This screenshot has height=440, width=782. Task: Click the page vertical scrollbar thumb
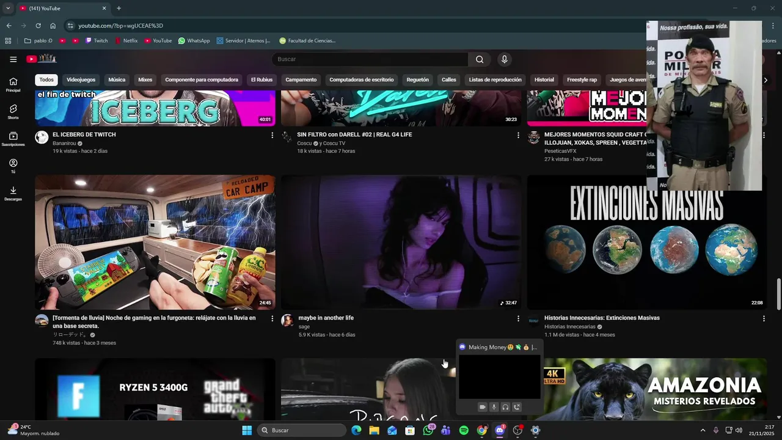point(778,295)
